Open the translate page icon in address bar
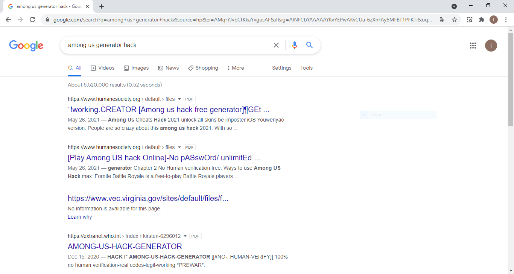The image size is (514, 274). [x=443, y=20]
